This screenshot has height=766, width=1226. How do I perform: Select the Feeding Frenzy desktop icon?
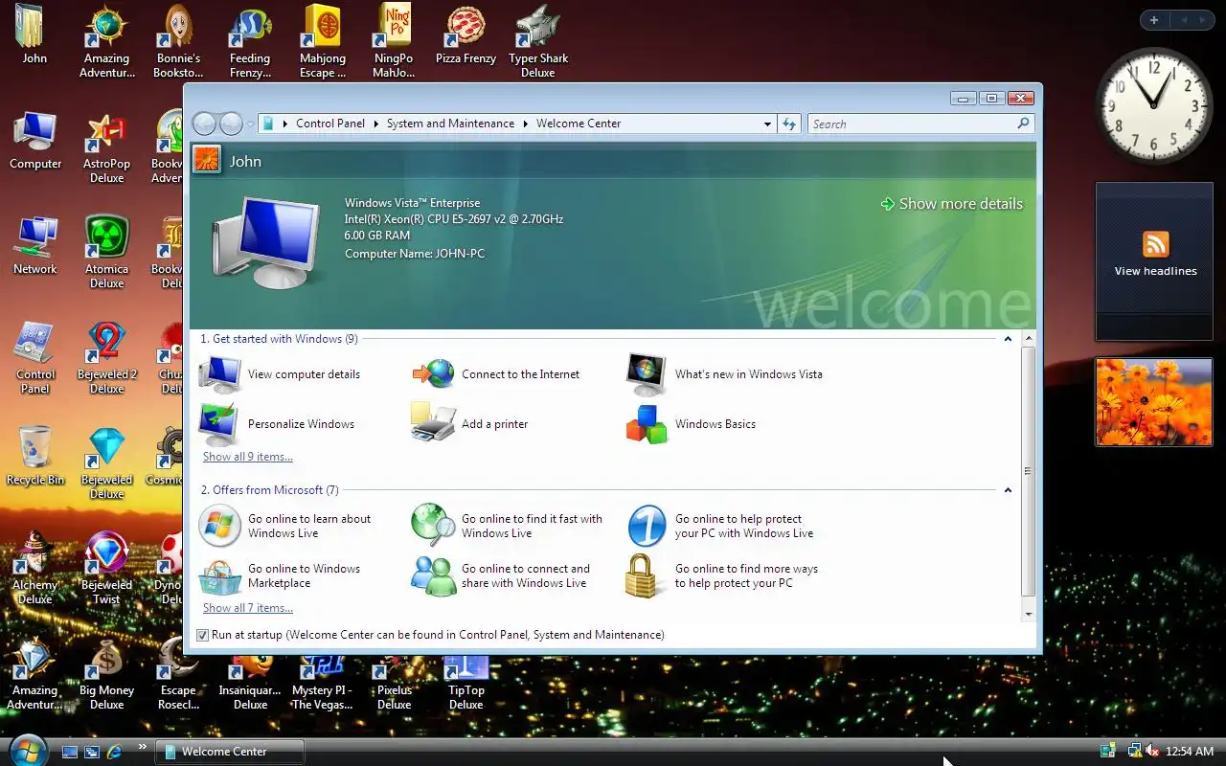pyautogui.click(x=250, y=40)
